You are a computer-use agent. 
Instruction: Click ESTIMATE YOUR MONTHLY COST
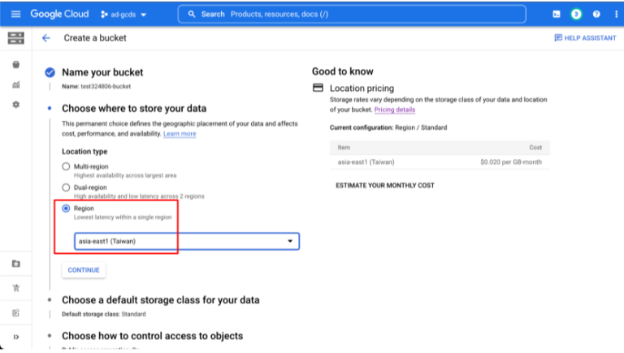(x=385, y=185)
